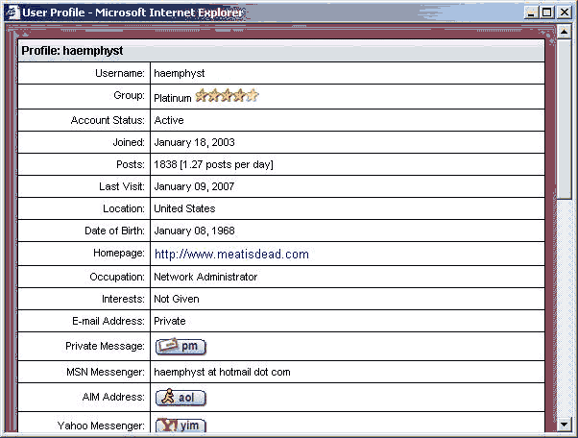Click the username value 'haemphyst'
The width and height of the screenshot is (578, 438).
180,73
